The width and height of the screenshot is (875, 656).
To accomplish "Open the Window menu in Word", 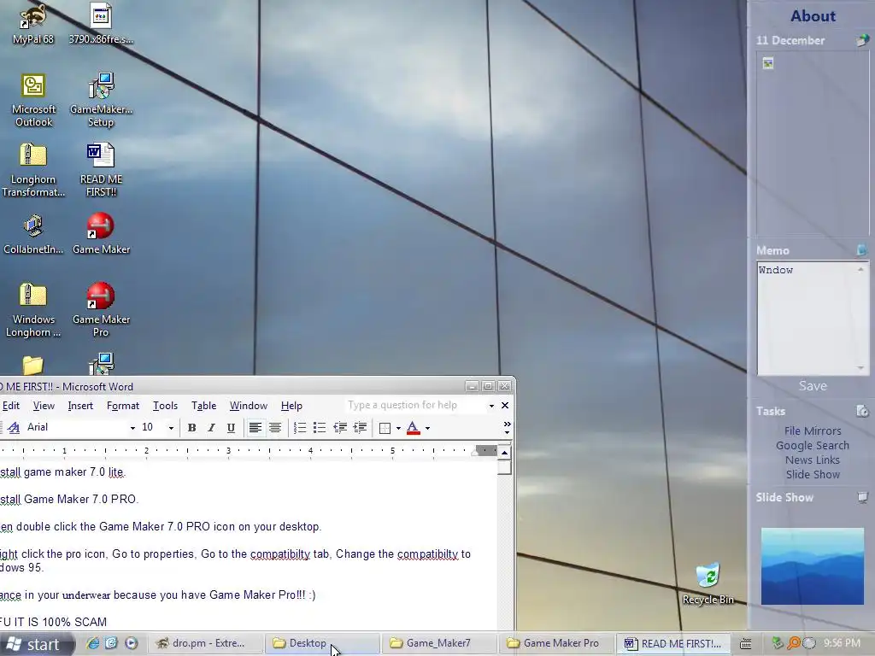I will [x=249, y=406].
